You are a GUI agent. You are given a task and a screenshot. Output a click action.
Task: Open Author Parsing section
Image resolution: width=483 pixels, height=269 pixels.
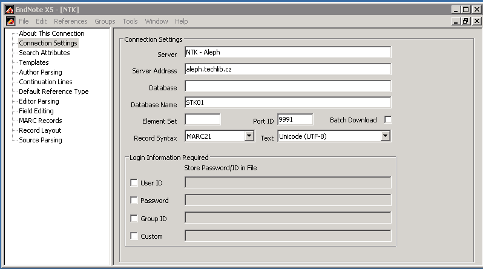click(41, 72)
